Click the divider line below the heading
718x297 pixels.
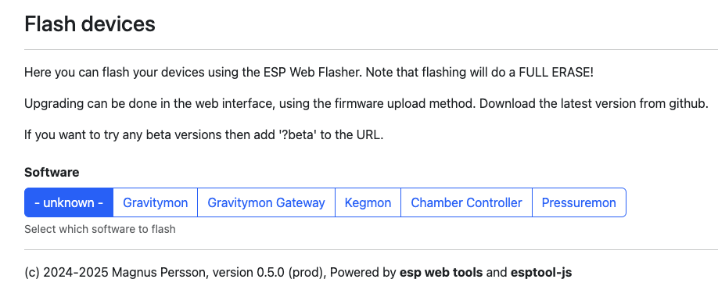point(371,49)
